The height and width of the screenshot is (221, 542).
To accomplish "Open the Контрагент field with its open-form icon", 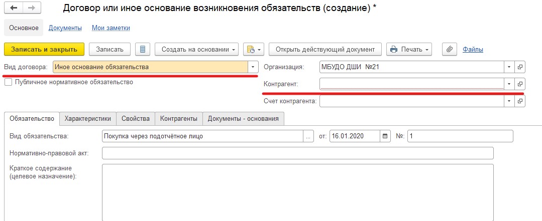I will (x=520, y=84).
